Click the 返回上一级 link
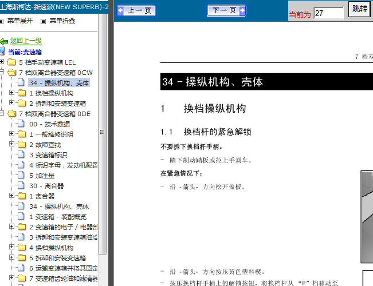The image size is (373, 286). tap(26, 41)
